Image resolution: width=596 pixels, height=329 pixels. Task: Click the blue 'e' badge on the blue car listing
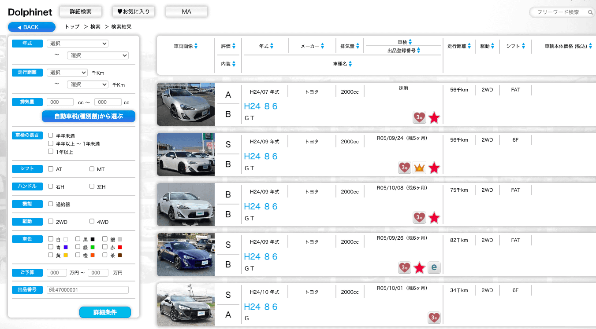click(434, 267)
